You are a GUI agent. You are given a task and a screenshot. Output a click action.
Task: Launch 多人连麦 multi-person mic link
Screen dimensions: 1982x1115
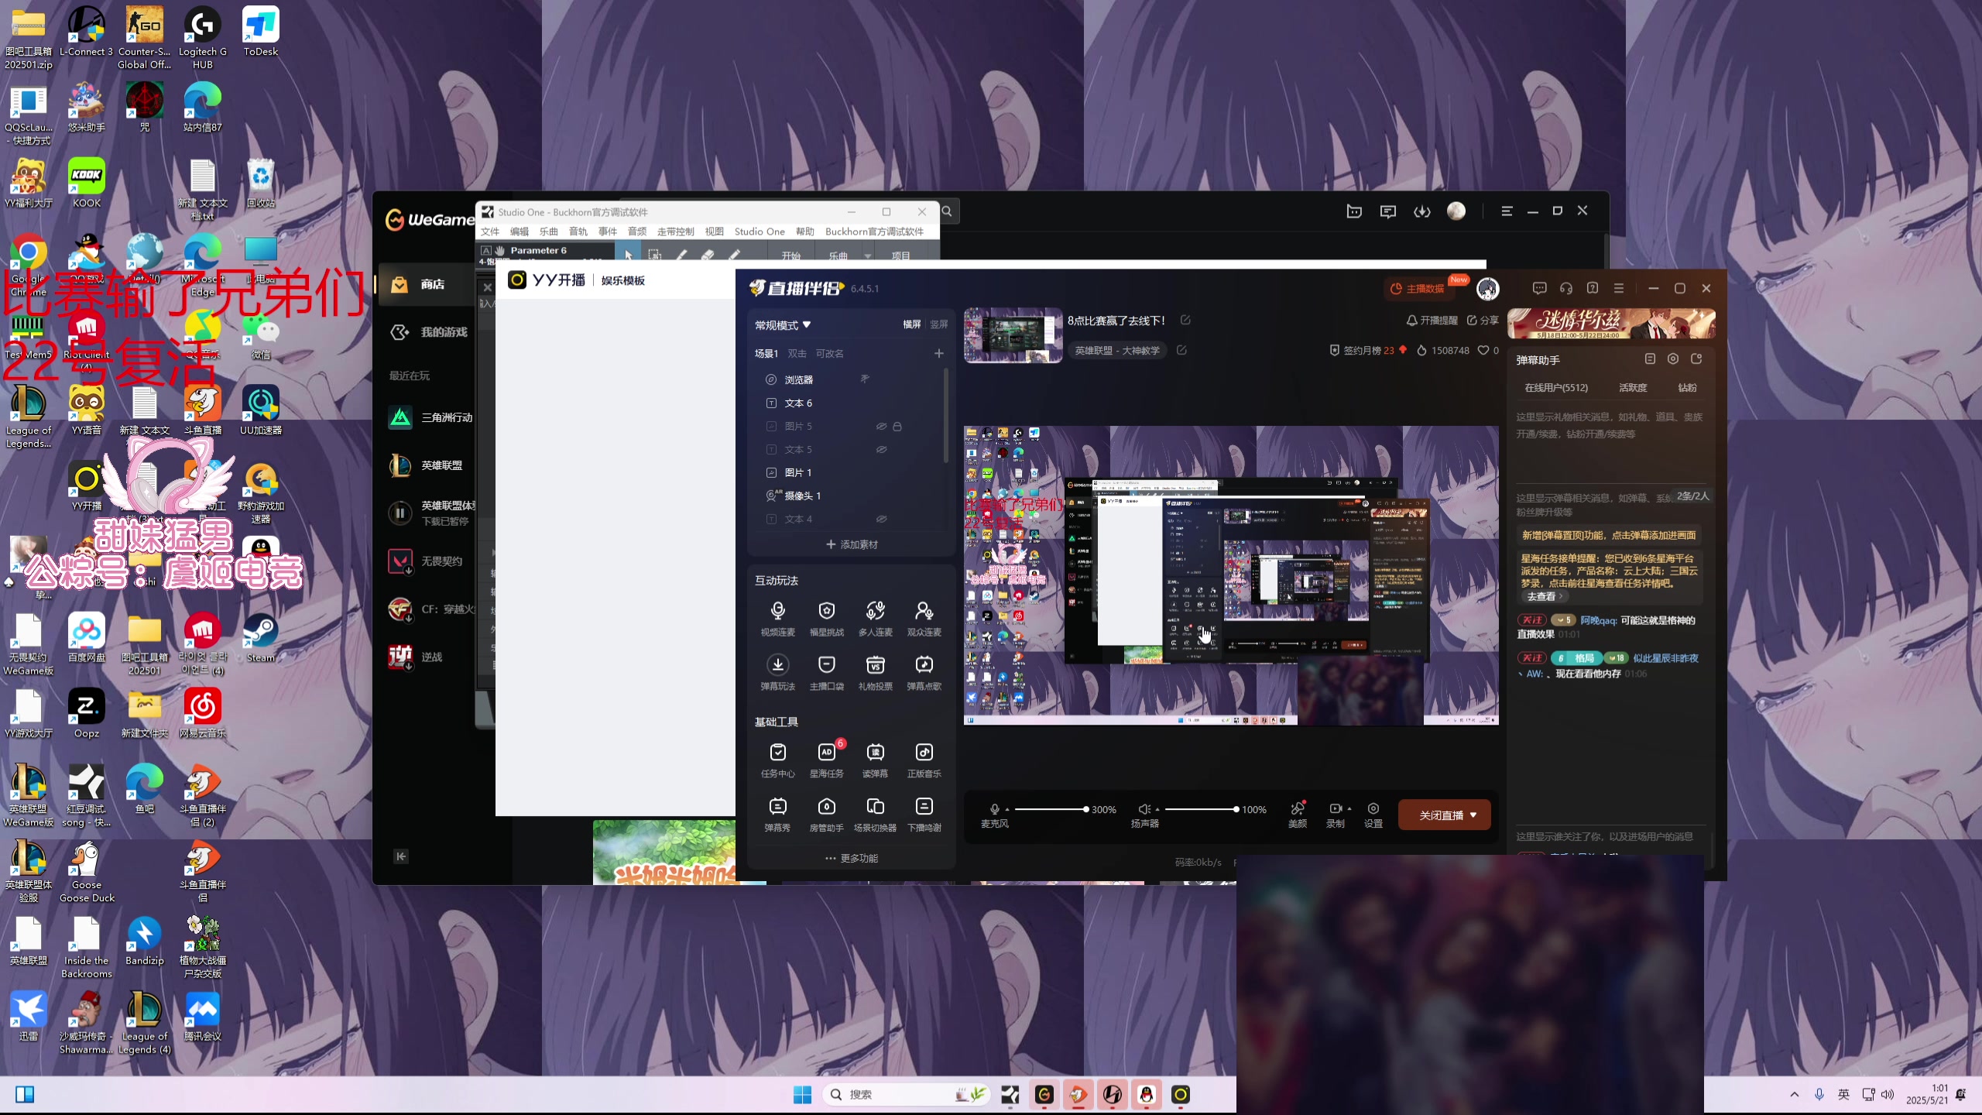(x=875, y=619)
